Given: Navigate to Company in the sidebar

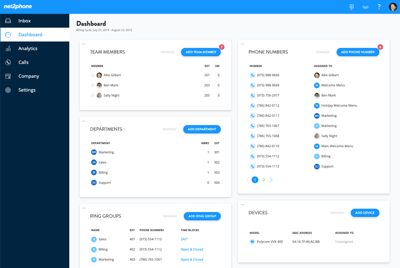Looking at the screenshot, I should coord(29,76).
